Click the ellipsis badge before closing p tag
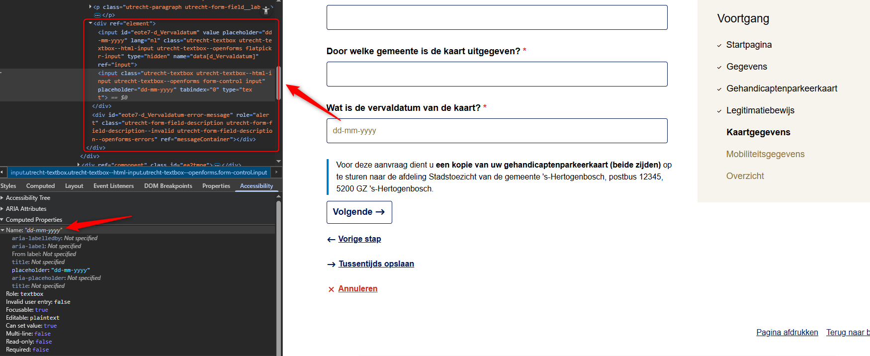 point(97,15)
